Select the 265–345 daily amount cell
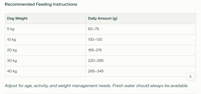Screen dimensions: 201x94 (141, 71)
